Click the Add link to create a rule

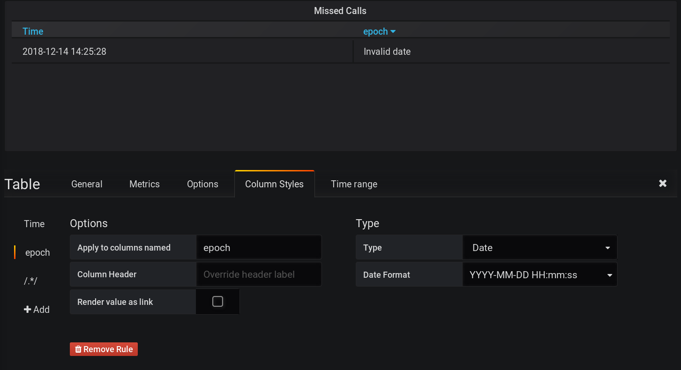[x=37, y=309]
